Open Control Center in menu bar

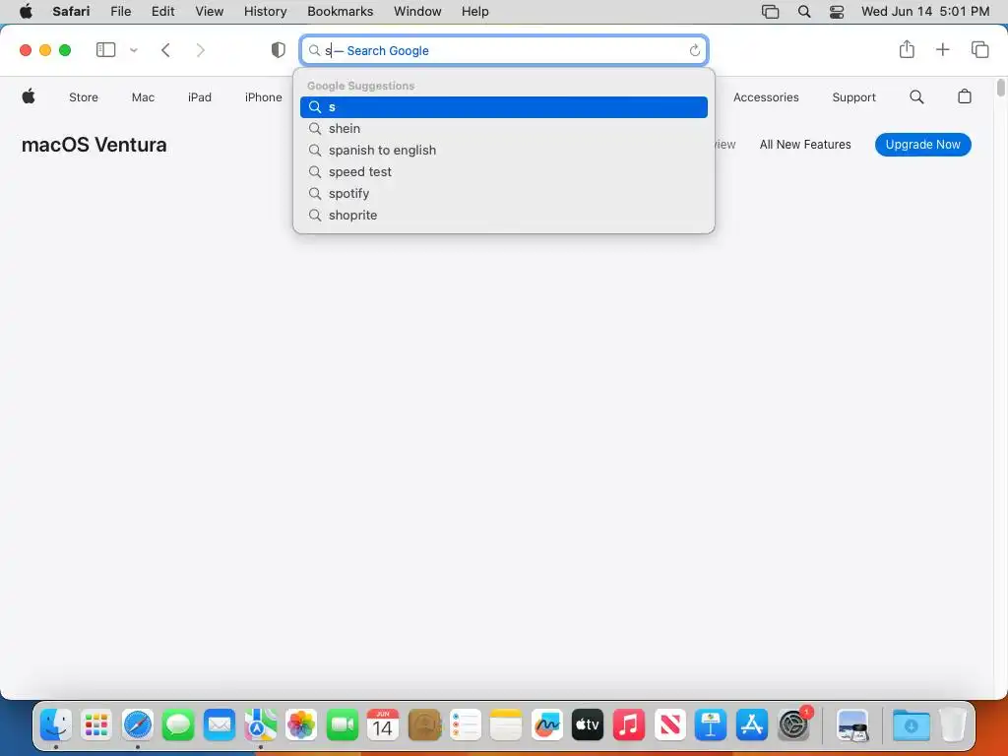(x=837, y=12)
